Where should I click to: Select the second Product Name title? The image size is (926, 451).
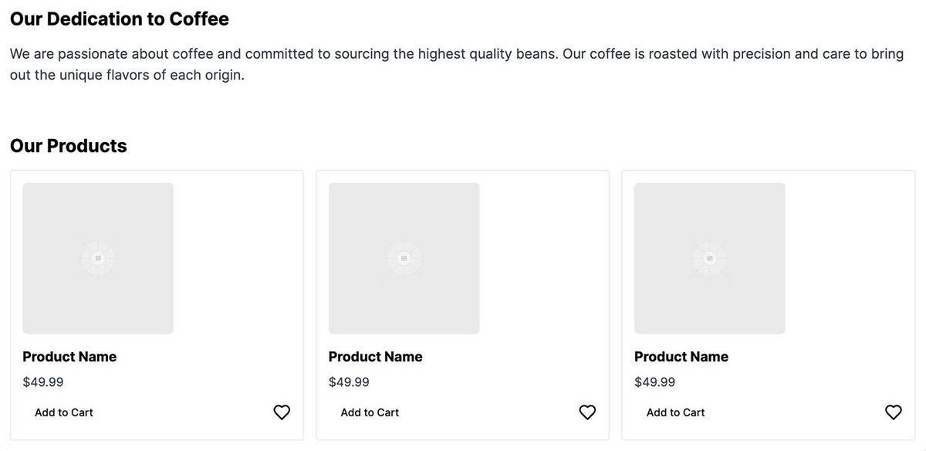[375, 357]
